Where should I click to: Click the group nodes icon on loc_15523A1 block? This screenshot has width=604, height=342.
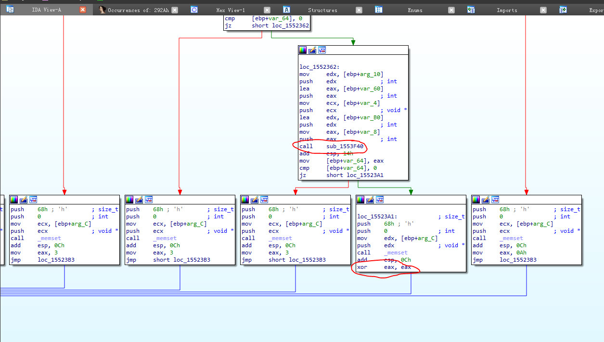(380, 200)
